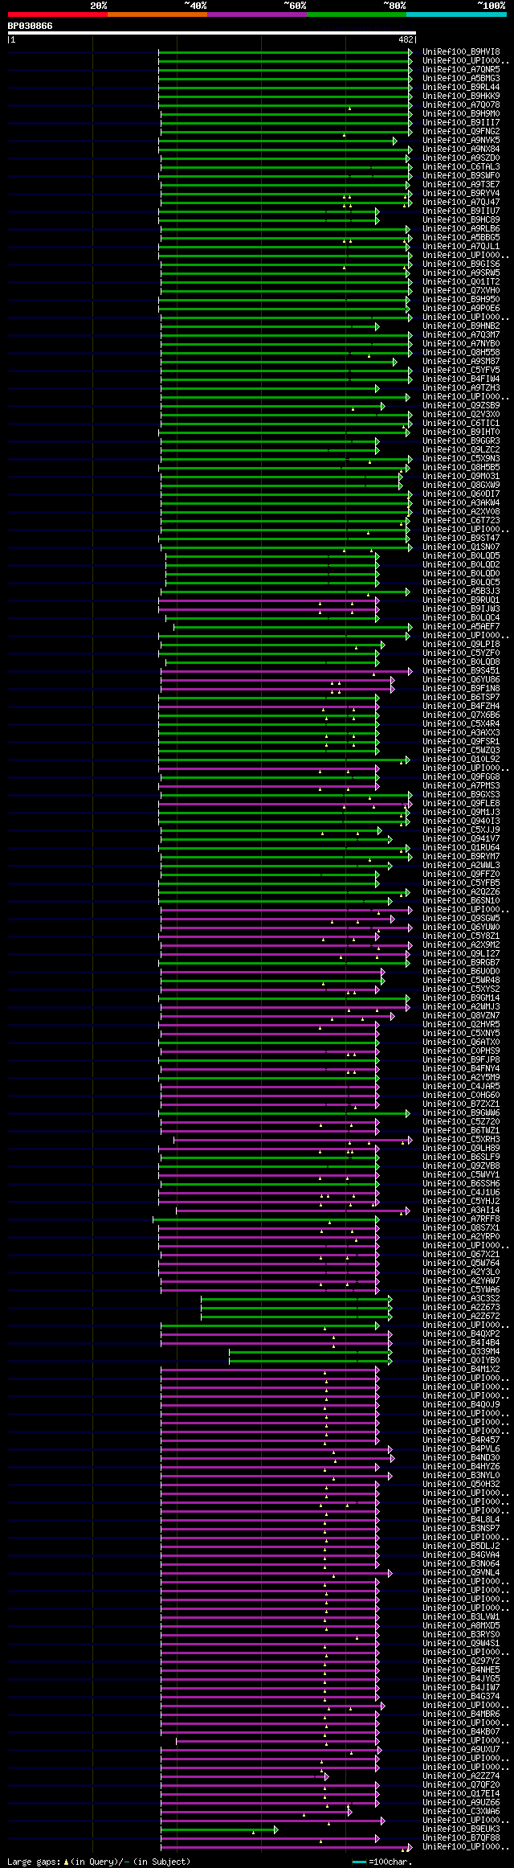Select hit label UniRef100_B6SN10
The height and width of the screenshot is (1868, 514).
pos(462,900)
